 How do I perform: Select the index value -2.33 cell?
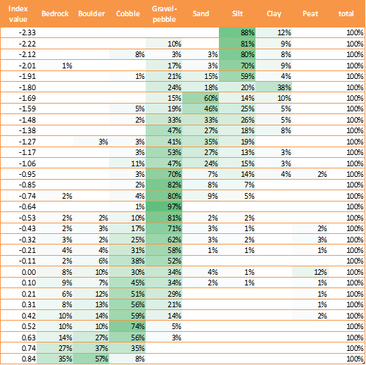tap(18, 32)
